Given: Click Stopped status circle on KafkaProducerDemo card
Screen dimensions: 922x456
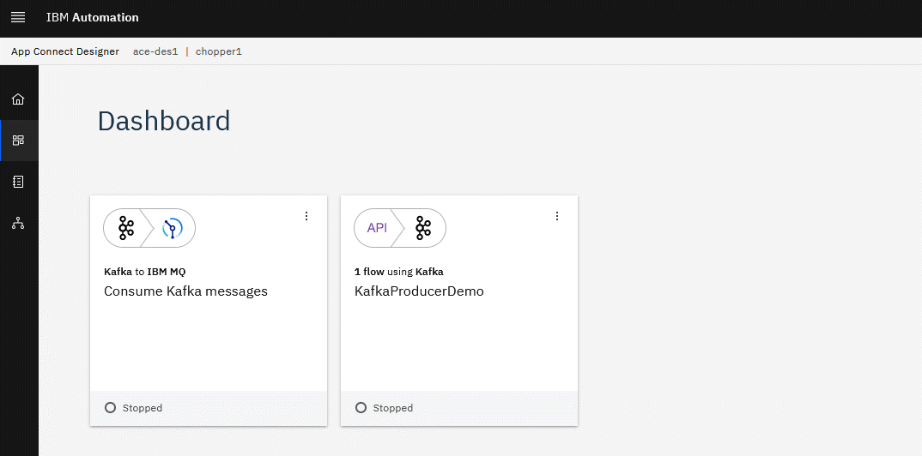Looking at the screenshot, I should click(361, 408).
